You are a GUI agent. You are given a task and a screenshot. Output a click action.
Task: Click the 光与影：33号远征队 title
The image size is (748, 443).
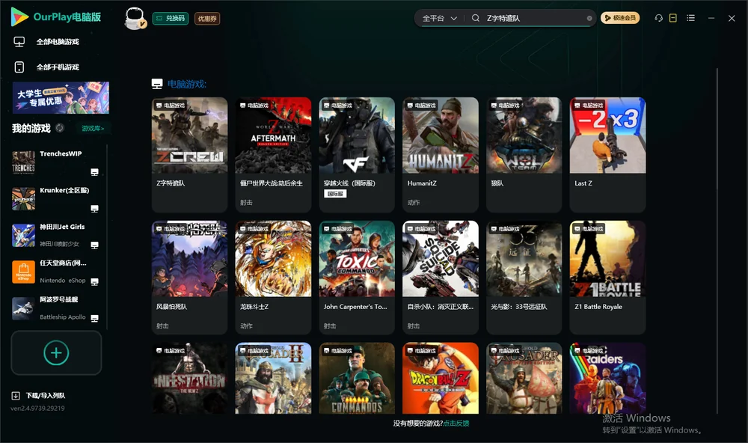[519, 307]
